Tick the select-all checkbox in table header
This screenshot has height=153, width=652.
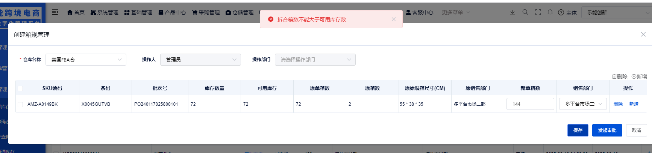click(20, 88)
